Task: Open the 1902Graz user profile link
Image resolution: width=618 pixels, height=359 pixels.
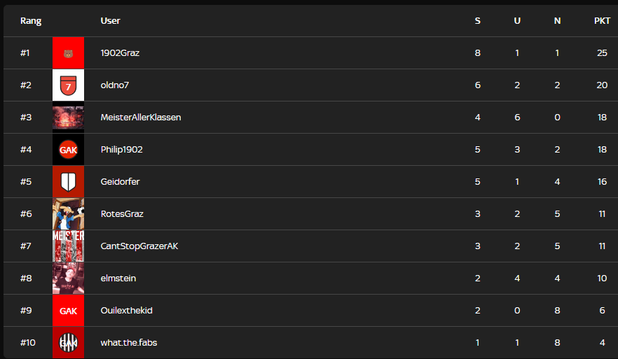Action: click(x=120, y=53)
